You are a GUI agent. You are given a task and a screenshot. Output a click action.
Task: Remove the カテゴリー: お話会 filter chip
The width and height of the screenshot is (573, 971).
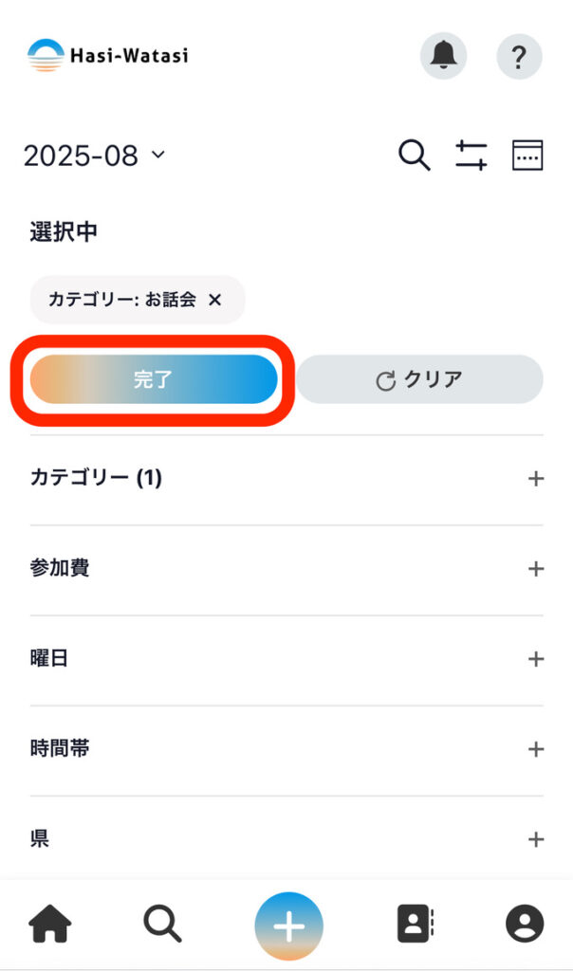[x=214, y=300]
